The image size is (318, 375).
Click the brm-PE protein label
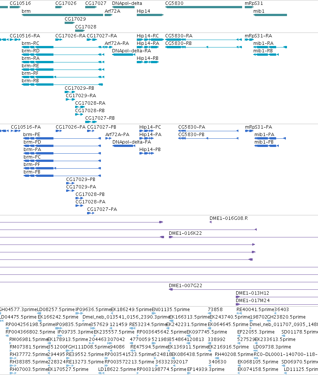point(31,135)
